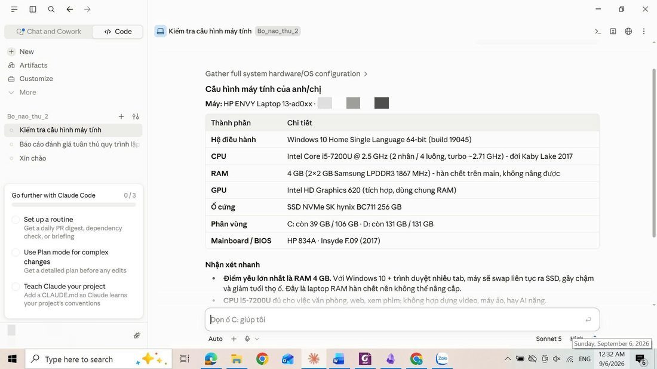Open the "Xin chào" session
This screenshot has height=369, width=657.
[x=73, y=158]
